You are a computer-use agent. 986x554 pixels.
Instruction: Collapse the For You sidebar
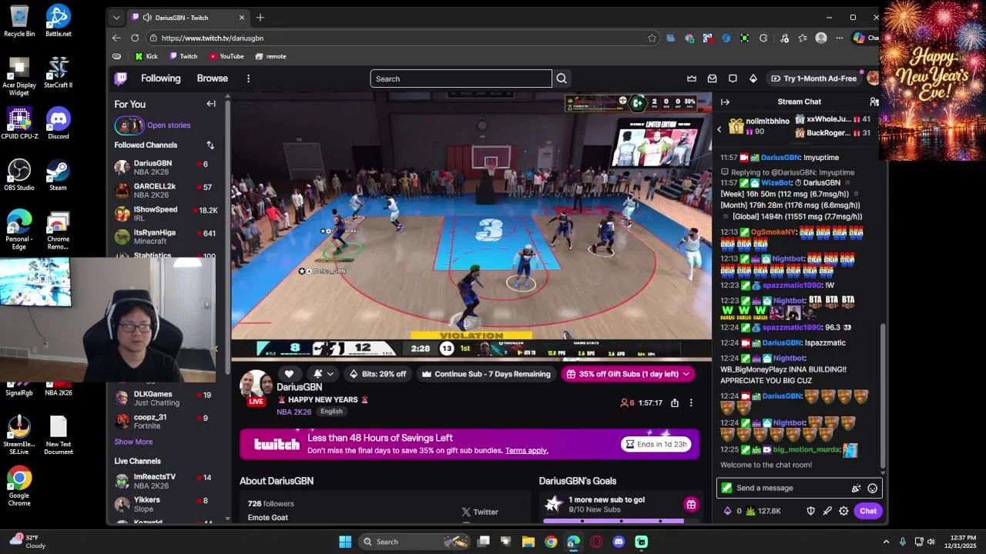[x=211, y=104]
